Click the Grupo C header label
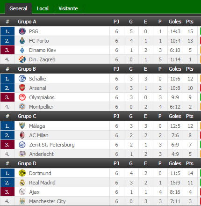 coord(27,116)
